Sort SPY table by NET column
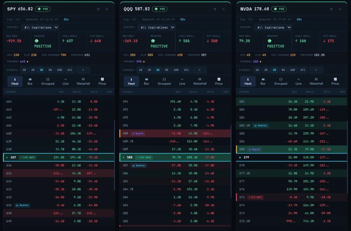351x231 pixels. [62, 92]
